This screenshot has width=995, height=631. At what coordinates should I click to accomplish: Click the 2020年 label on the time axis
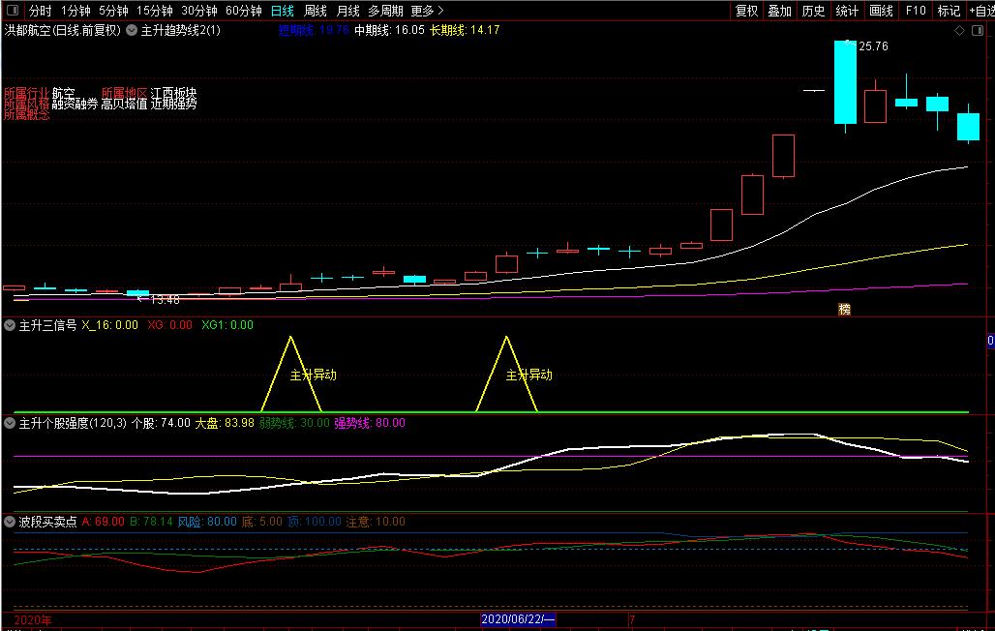point(33,620)
